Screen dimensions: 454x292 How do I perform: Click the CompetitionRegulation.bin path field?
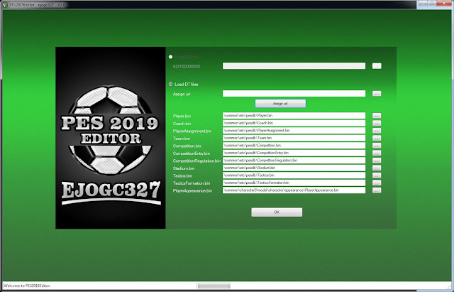click(x=294, y=161)
